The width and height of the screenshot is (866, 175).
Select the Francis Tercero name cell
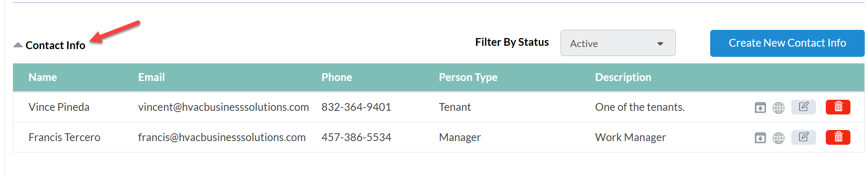pos(64,137)
